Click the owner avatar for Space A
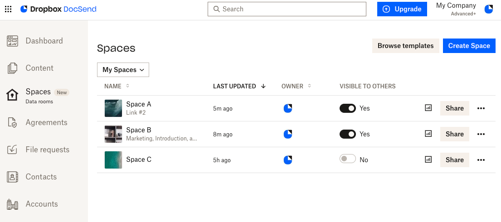The height and width of the screenshot is (222, 501). pyautogui.click(x=288, y=108)
